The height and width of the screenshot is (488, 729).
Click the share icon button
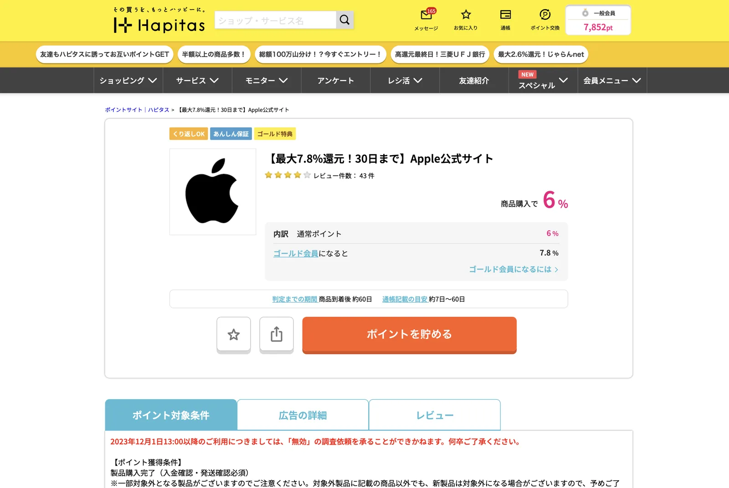point(277,335)
